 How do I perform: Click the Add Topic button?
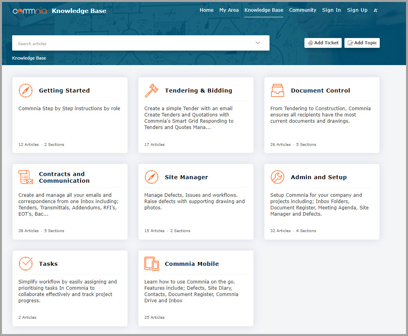[362, 43]
